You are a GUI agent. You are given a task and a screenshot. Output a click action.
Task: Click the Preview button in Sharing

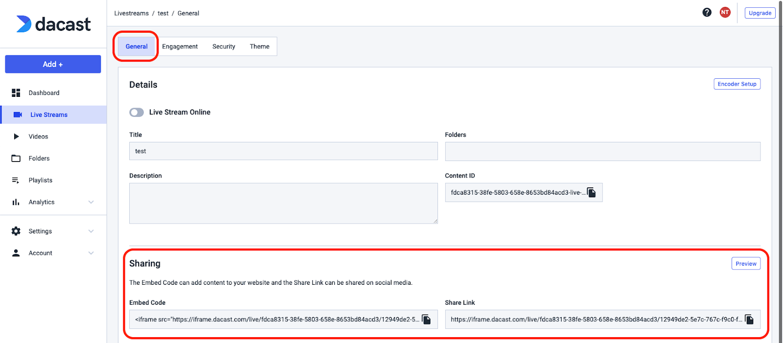[746, 264]
